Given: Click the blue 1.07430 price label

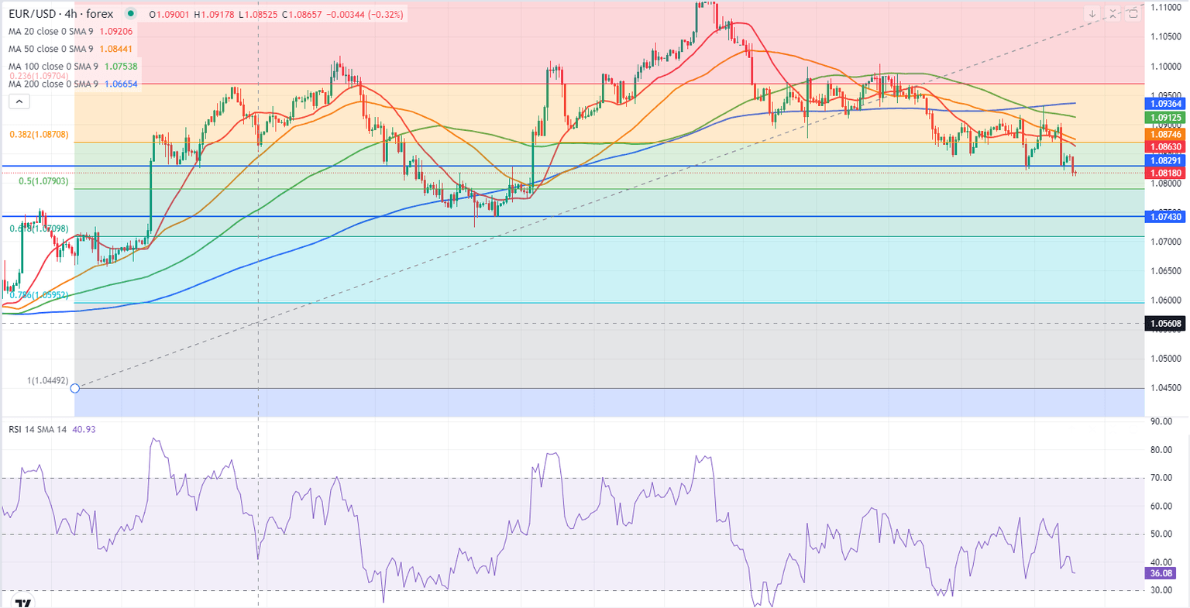Looking at the screenshot, I should coord(1164,217).
